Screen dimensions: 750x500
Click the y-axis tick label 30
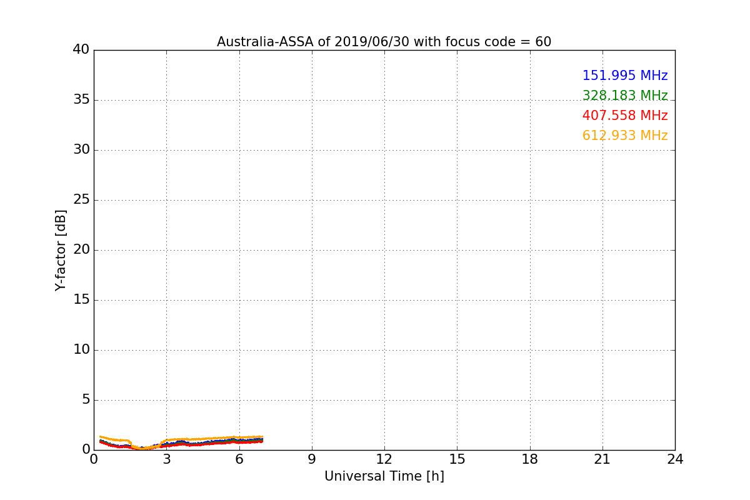(x=81, y=150)
